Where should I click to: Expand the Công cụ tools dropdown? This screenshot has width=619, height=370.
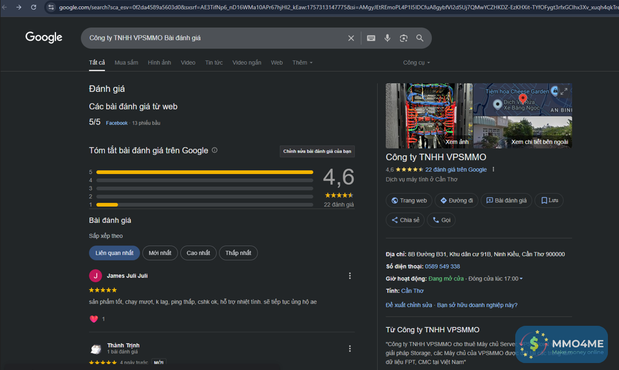417,63
